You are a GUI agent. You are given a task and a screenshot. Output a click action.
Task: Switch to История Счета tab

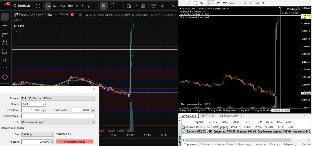224,144
